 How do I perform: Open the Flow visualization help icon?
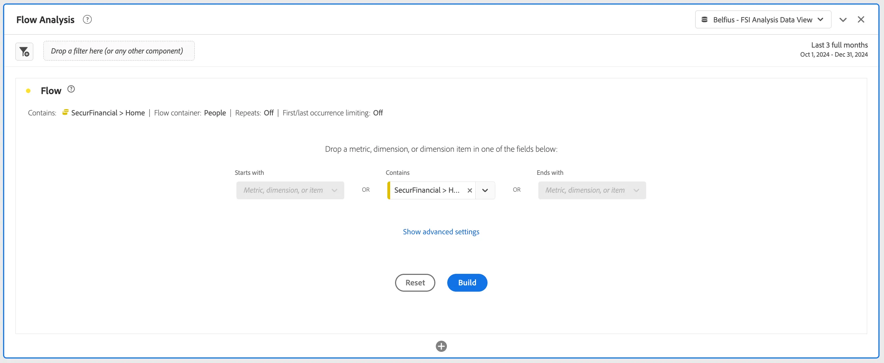point(71,89)
